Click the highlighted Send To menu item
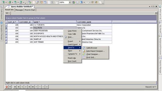This screenshot has height=91, width=162. [x=73, y=48]
